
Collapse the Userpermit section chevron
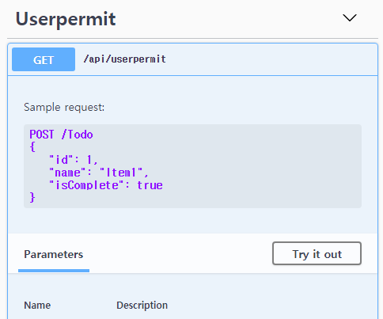(x=350, y=18)
